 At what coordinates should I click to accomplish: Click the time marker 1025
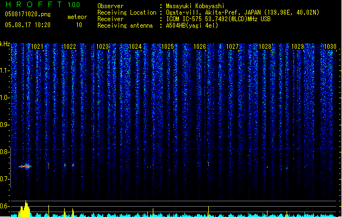(167, 47)
